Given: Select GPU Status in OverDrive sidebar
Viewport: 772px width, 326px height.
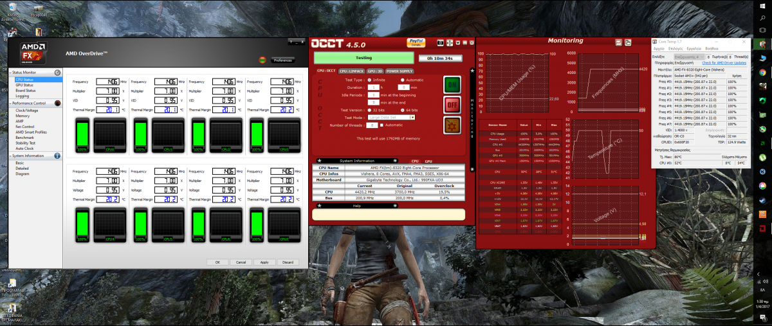Looking at the screenshot, I should [24, 85].
